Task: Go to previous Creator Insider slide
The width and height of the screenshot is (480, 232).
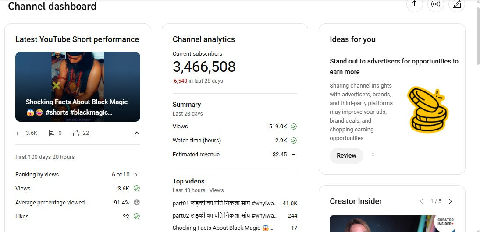Action: pos(422,201)
